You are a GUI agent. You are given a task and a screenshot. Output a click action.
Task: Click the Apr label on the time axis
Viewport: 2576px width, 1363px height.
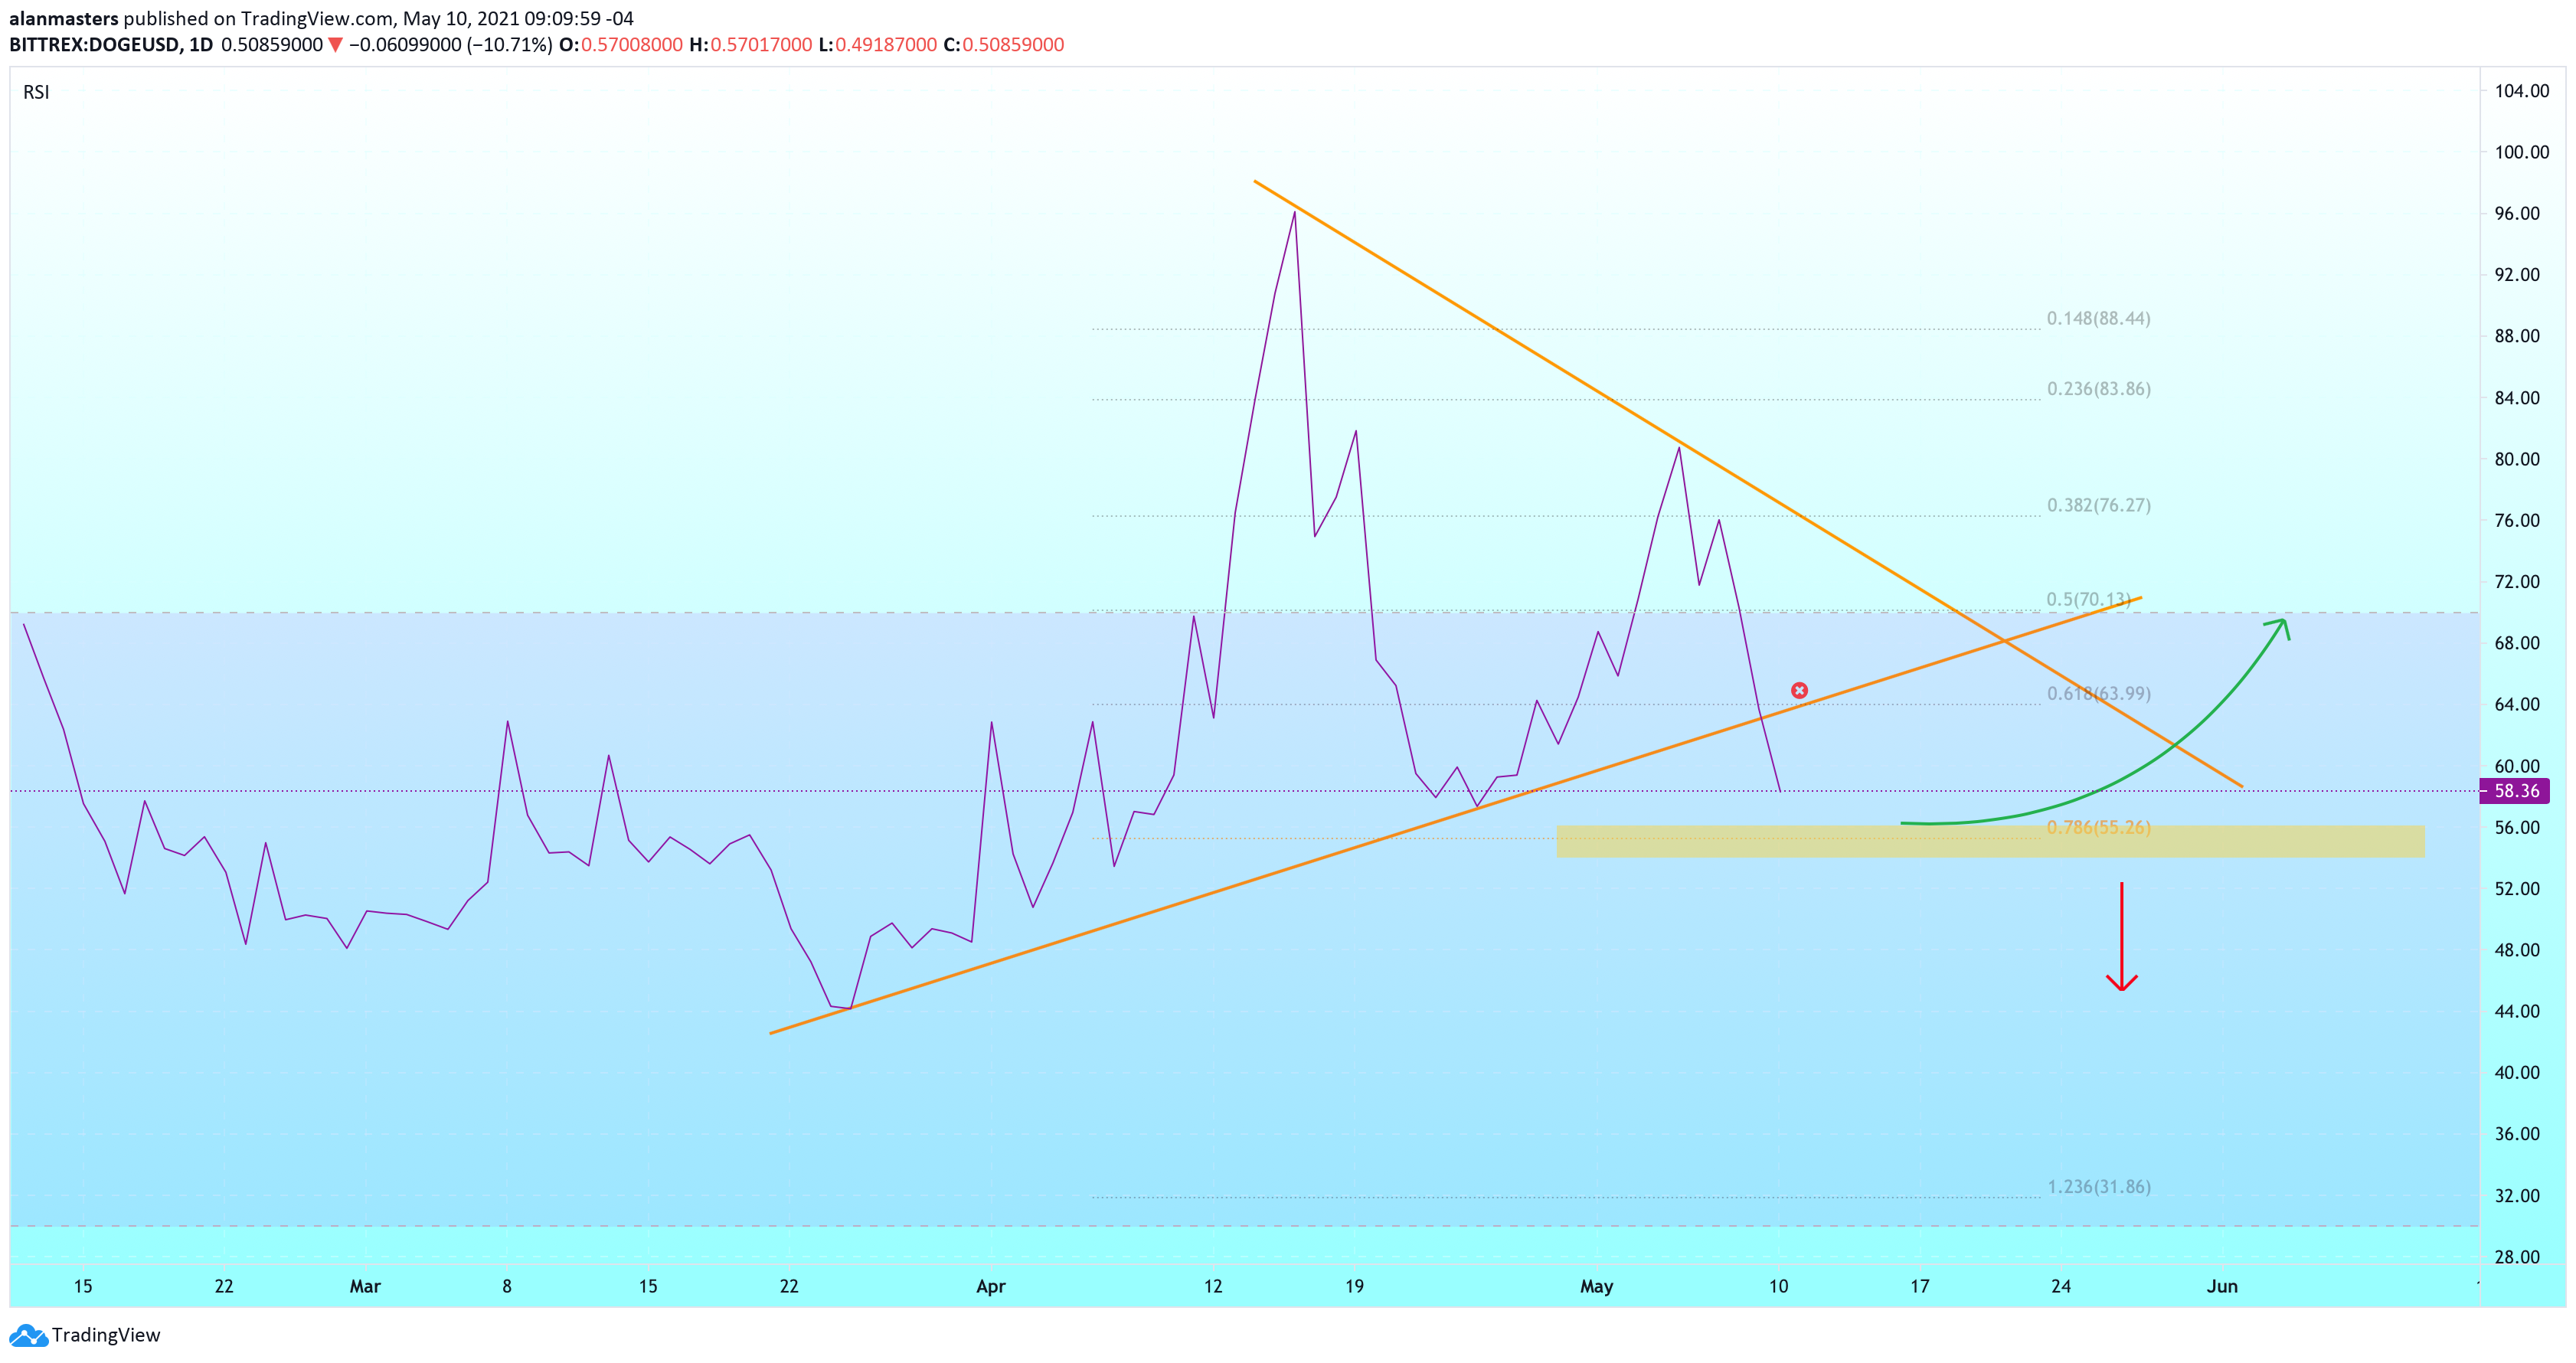pyautogui.click(x=991, y=1286)
